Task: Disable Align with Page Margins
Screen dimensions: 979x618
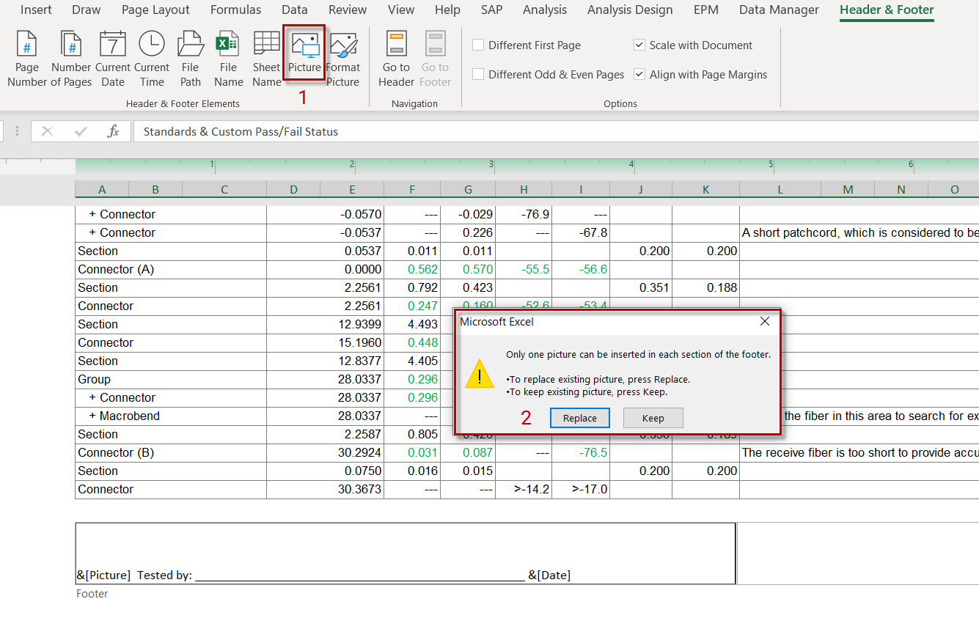Action: [639, 75]
